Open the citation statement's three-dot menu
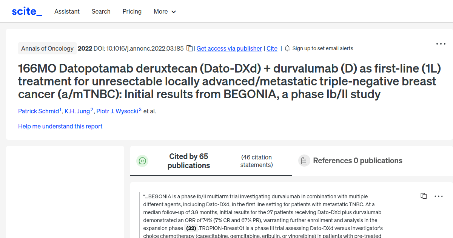 [x=438, y=196]
